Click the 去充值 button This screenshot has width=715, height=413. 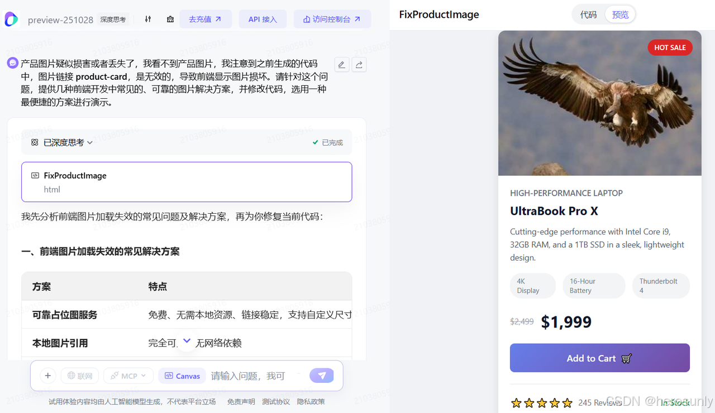[x=206, y=19]
